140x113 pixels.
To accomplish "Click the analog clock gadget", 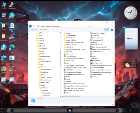I will pos(131,13).
